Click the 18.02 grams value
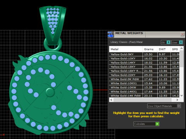Viewport: 186px width, 139px height. (x=148, y=63)
